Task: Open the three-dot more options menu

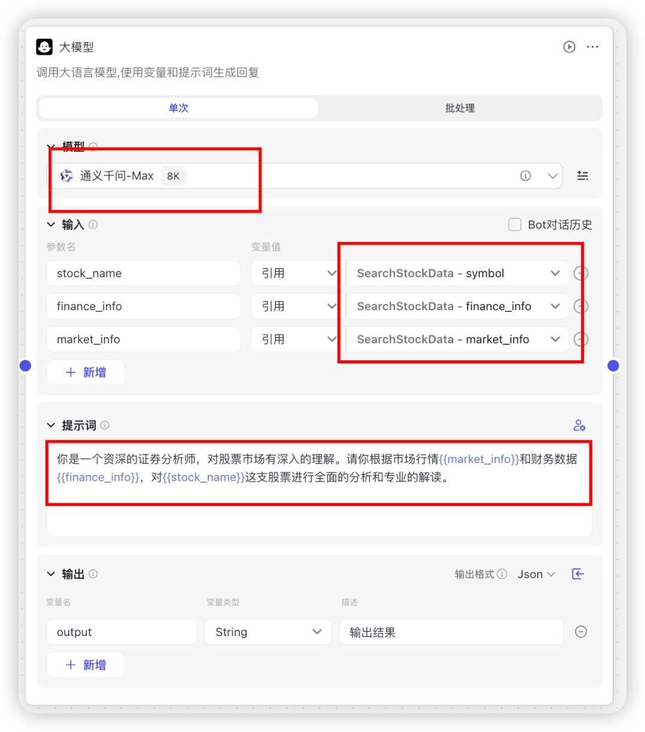Action: click(x=592, y=47)
